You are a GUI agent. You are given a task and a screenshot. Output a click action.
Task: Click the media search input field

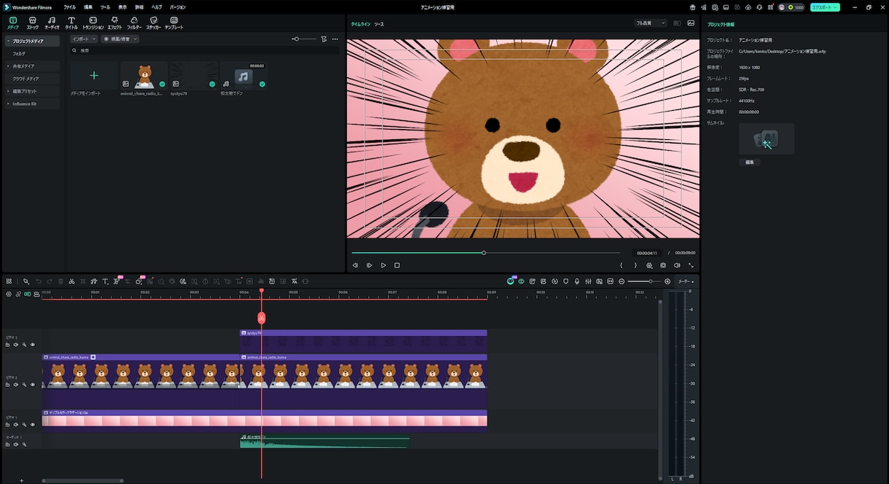point(204,50)
